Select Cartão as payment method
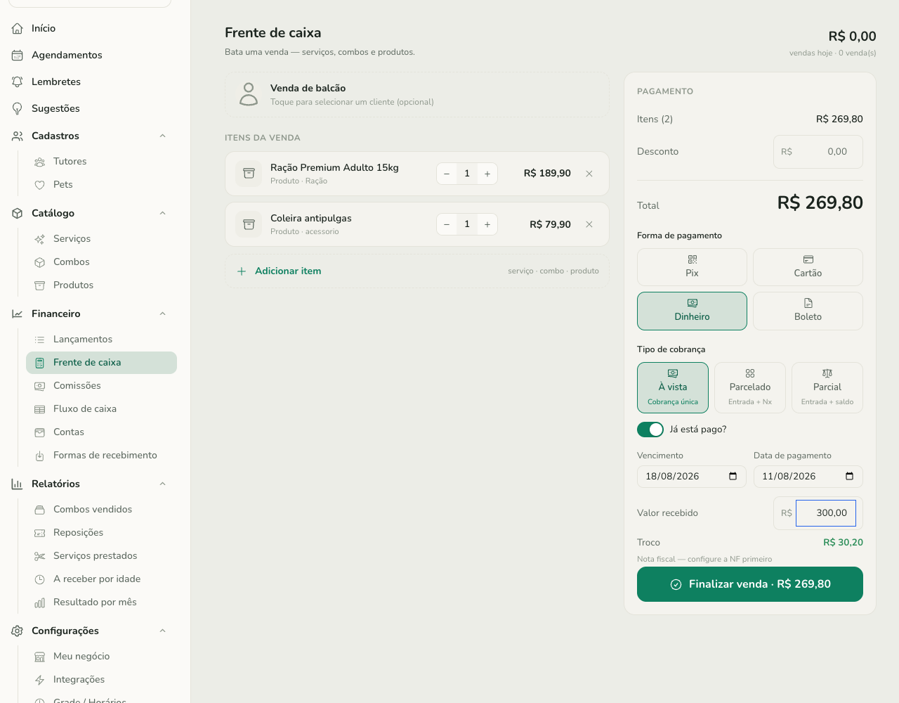Image resolution: width=899 pixels, height=703 pixels. click(x=808, y=267)
